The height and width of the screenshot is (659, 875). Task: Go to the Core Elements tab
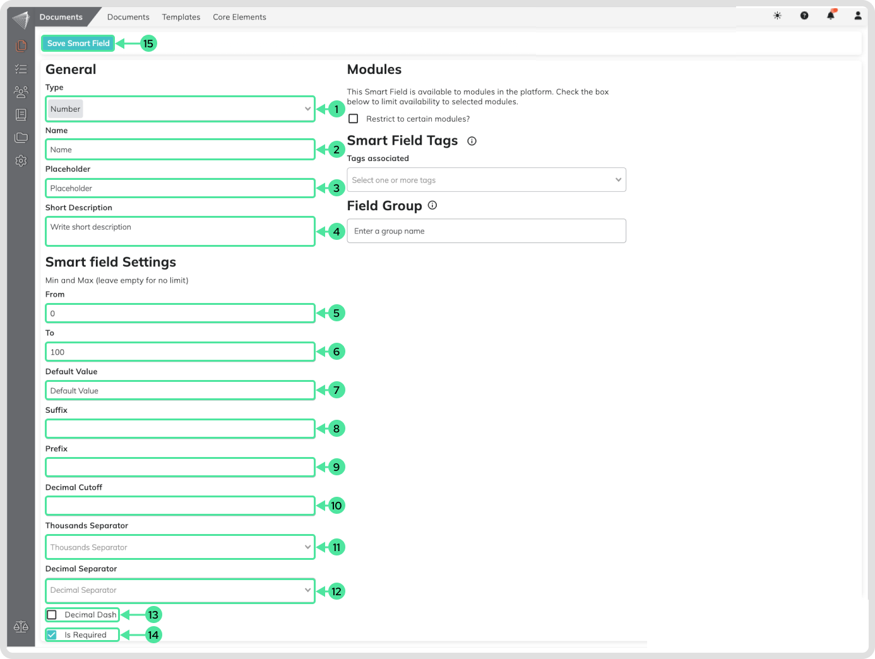[x=239, y=17]
